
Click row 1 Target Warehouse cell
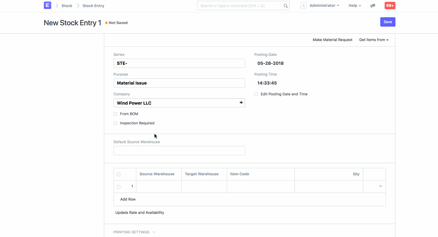tap(204, 187)
